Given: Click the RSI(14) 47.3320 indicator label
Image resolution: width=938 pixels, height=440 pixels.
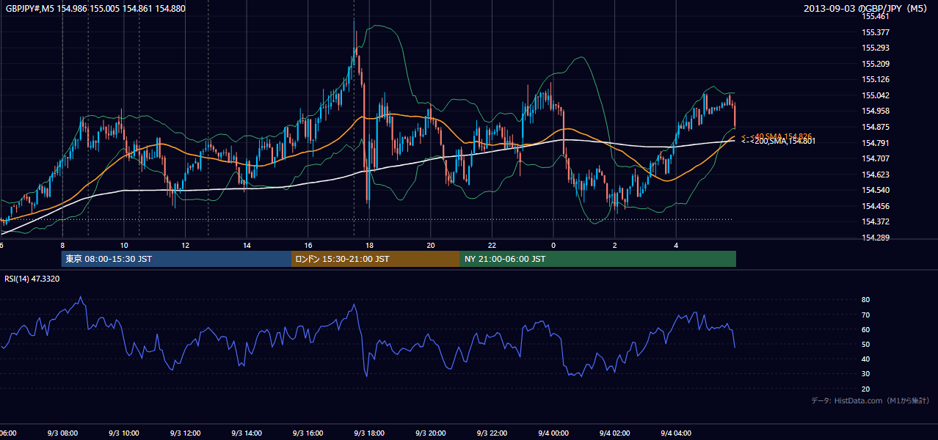Looking at the screenshot, I should pyautogui.click(x=32, y=279).
